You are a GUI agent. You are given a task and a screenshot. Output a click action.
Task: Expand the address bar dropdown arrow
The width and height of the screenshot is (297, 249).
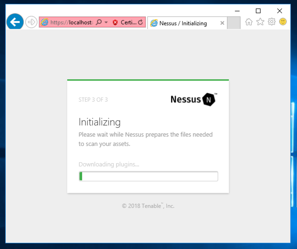point(106,22)
